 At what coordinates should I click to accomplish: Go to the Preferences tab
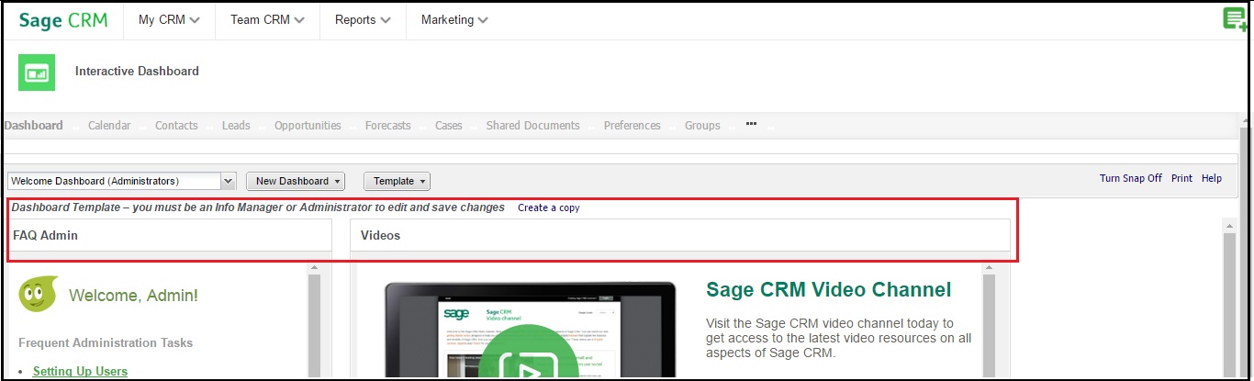633,126
